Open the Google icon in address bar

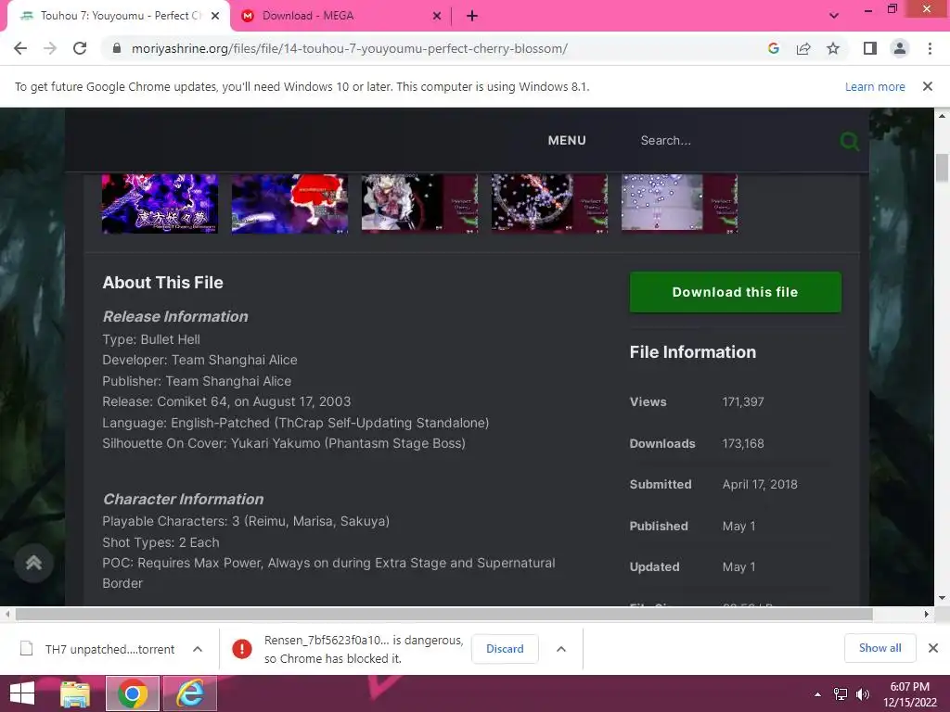click(x=773, y=48)
